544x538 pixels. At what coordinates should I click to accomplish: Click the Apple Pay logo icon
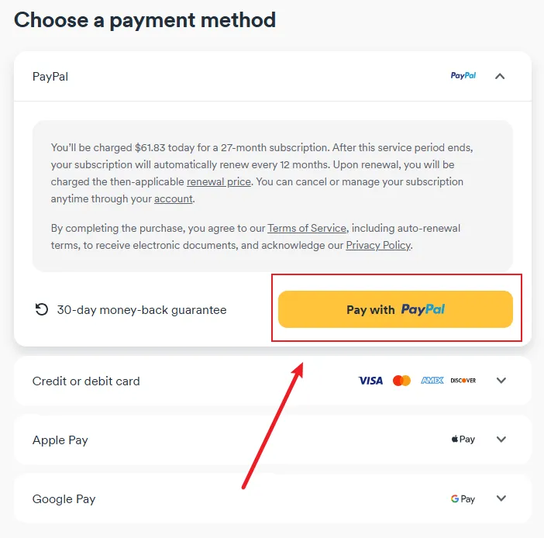pos(463,440)
